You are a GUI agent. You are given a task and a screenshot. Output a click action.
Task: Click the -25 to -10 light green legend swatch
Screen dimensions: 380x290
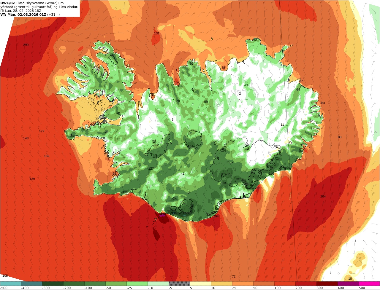click(x=137, y=283)
